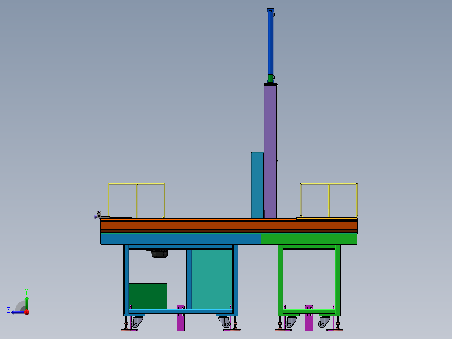The image size is (452, 339).
Task: Select the dark green box in the blue frame
Action: coord(148,296)
